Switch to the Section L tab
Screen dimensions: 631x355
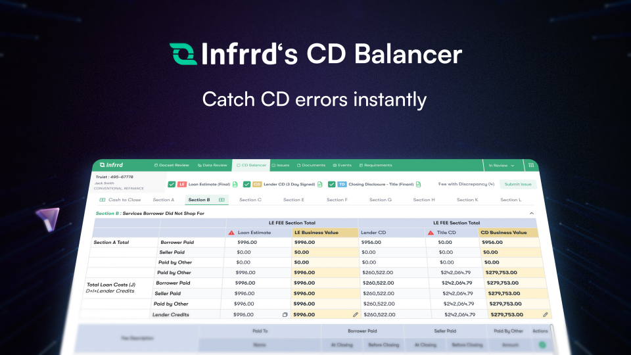[511, 200]
